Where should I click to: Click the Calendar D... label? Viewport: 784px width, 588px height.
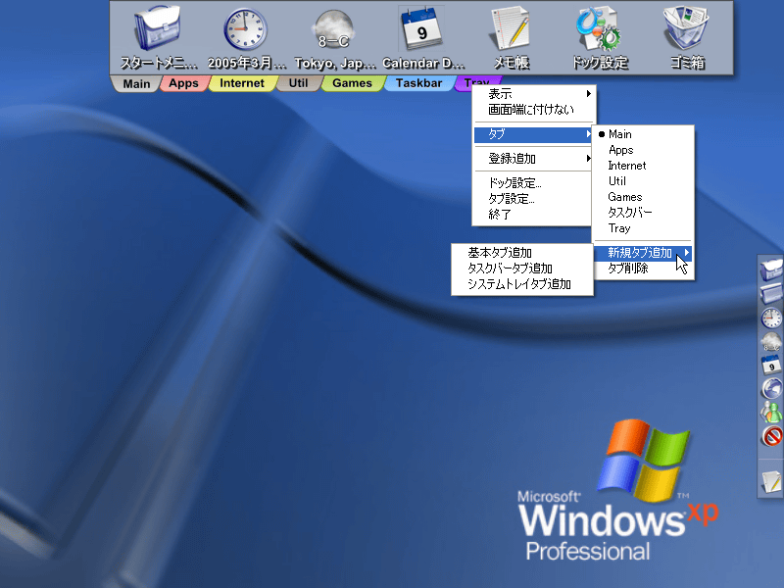click(x=423, y=63)
